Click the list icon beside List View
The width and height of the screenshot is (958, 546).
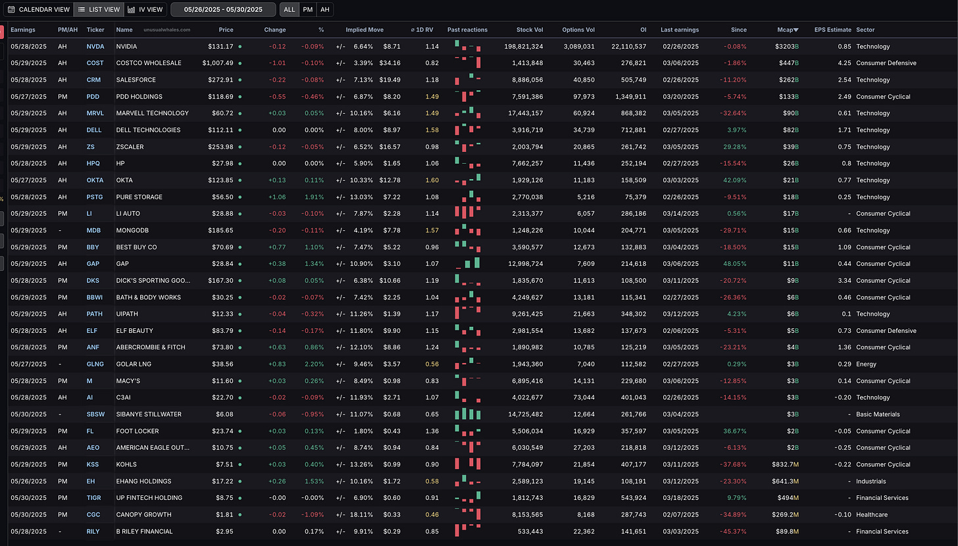click(82, 10)
